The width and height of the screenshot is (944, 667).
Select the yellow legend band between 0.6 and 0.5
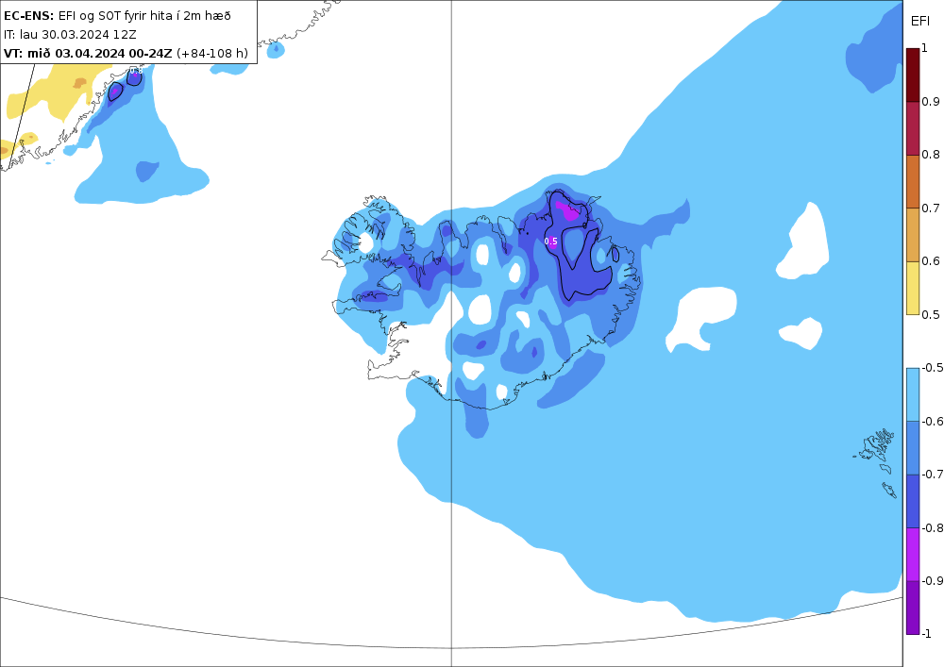(913, 288)
